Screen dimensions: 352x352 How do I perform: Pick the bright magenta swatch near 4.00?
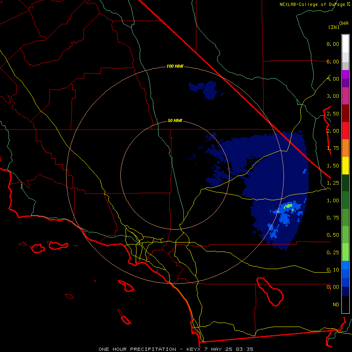(345, 75)
